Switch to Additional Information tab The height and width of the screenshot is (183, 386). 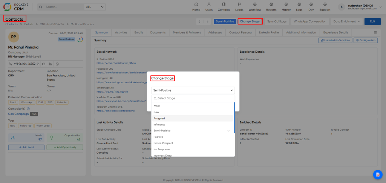tap(301, 32)
